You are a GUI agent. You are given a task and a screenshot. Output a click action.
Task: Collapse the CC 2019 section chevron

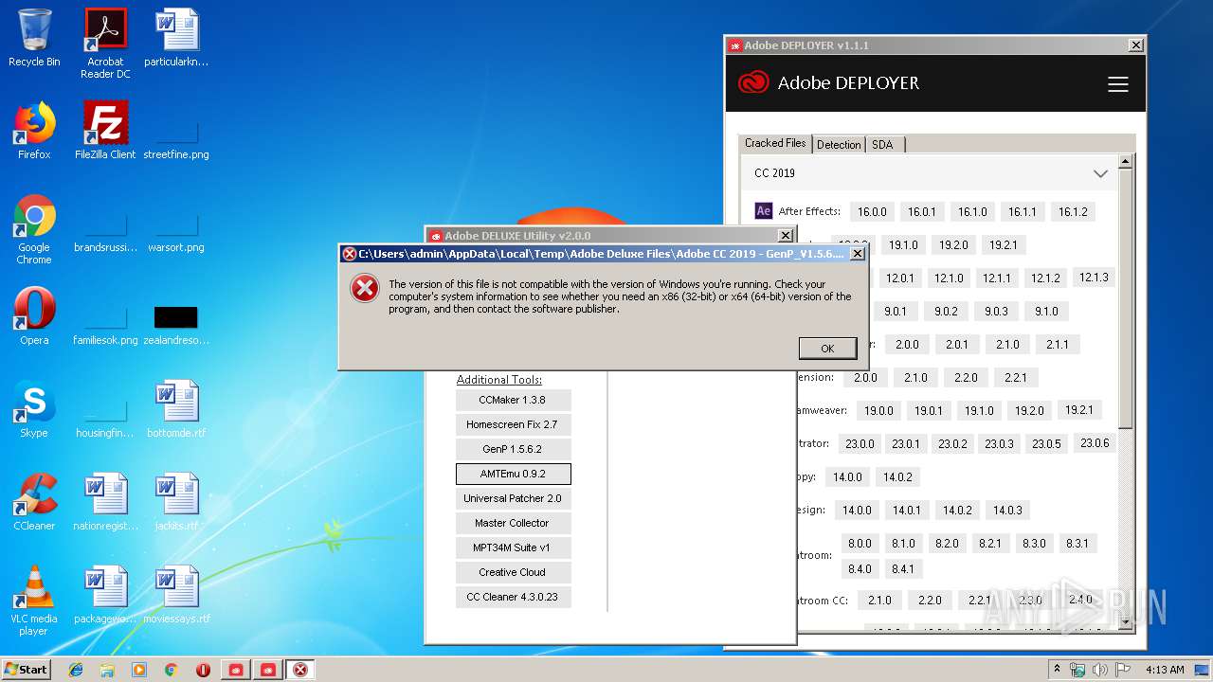(x=1100, y=174)
